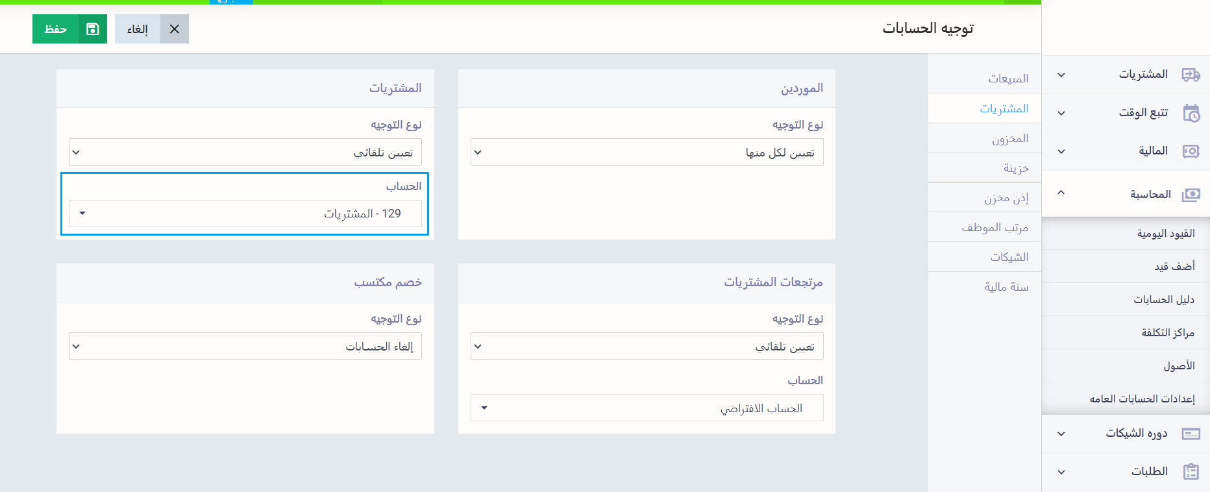Screen dimensions: 1210x492
Task: Switch to المخزون routing tab
Action: pos(1009,138)
